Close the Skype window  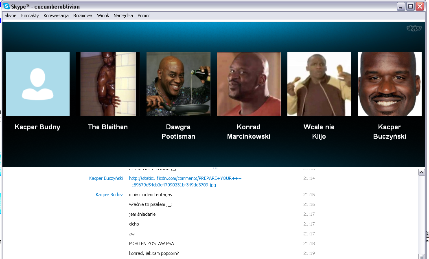click(x=420, y=6)
